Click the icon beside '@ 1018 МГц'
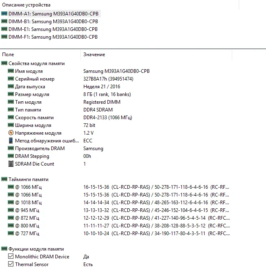 click(x=11, y=202)
